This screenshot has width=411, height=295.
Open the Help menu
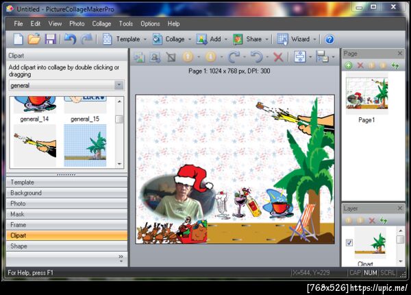click(x=173, y=23)
